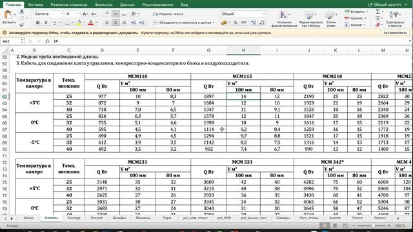413x232 pixels.
Task: Apply currency accounting format icon
Action: (x=224, y=23)
